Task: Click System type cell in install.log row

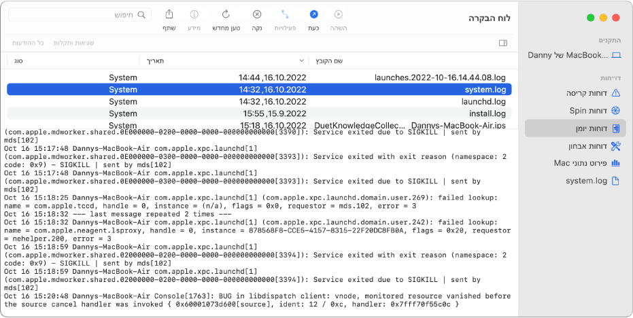Action: [123, 113]
